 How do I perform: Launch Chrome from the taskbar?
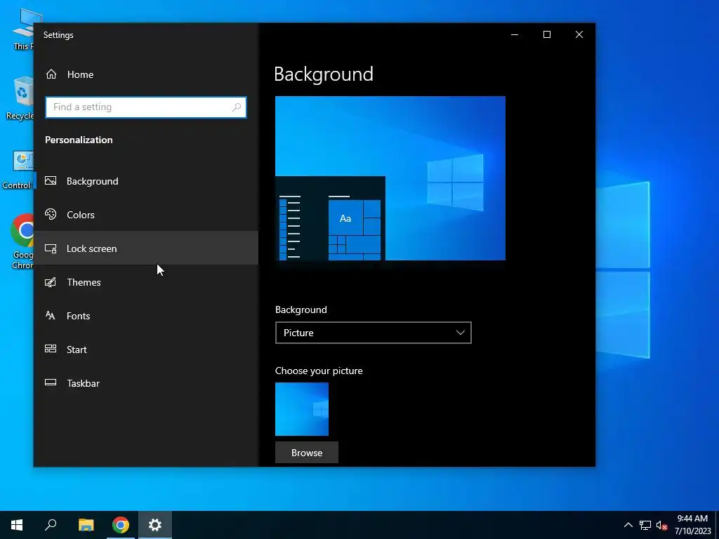[121, 525]
